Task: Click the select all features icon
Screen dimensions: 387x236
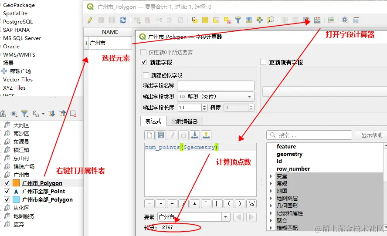Action: click(205, 20)
